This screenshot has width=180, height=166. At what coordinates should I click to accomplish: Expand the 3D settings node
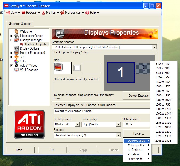coord(12,57)
